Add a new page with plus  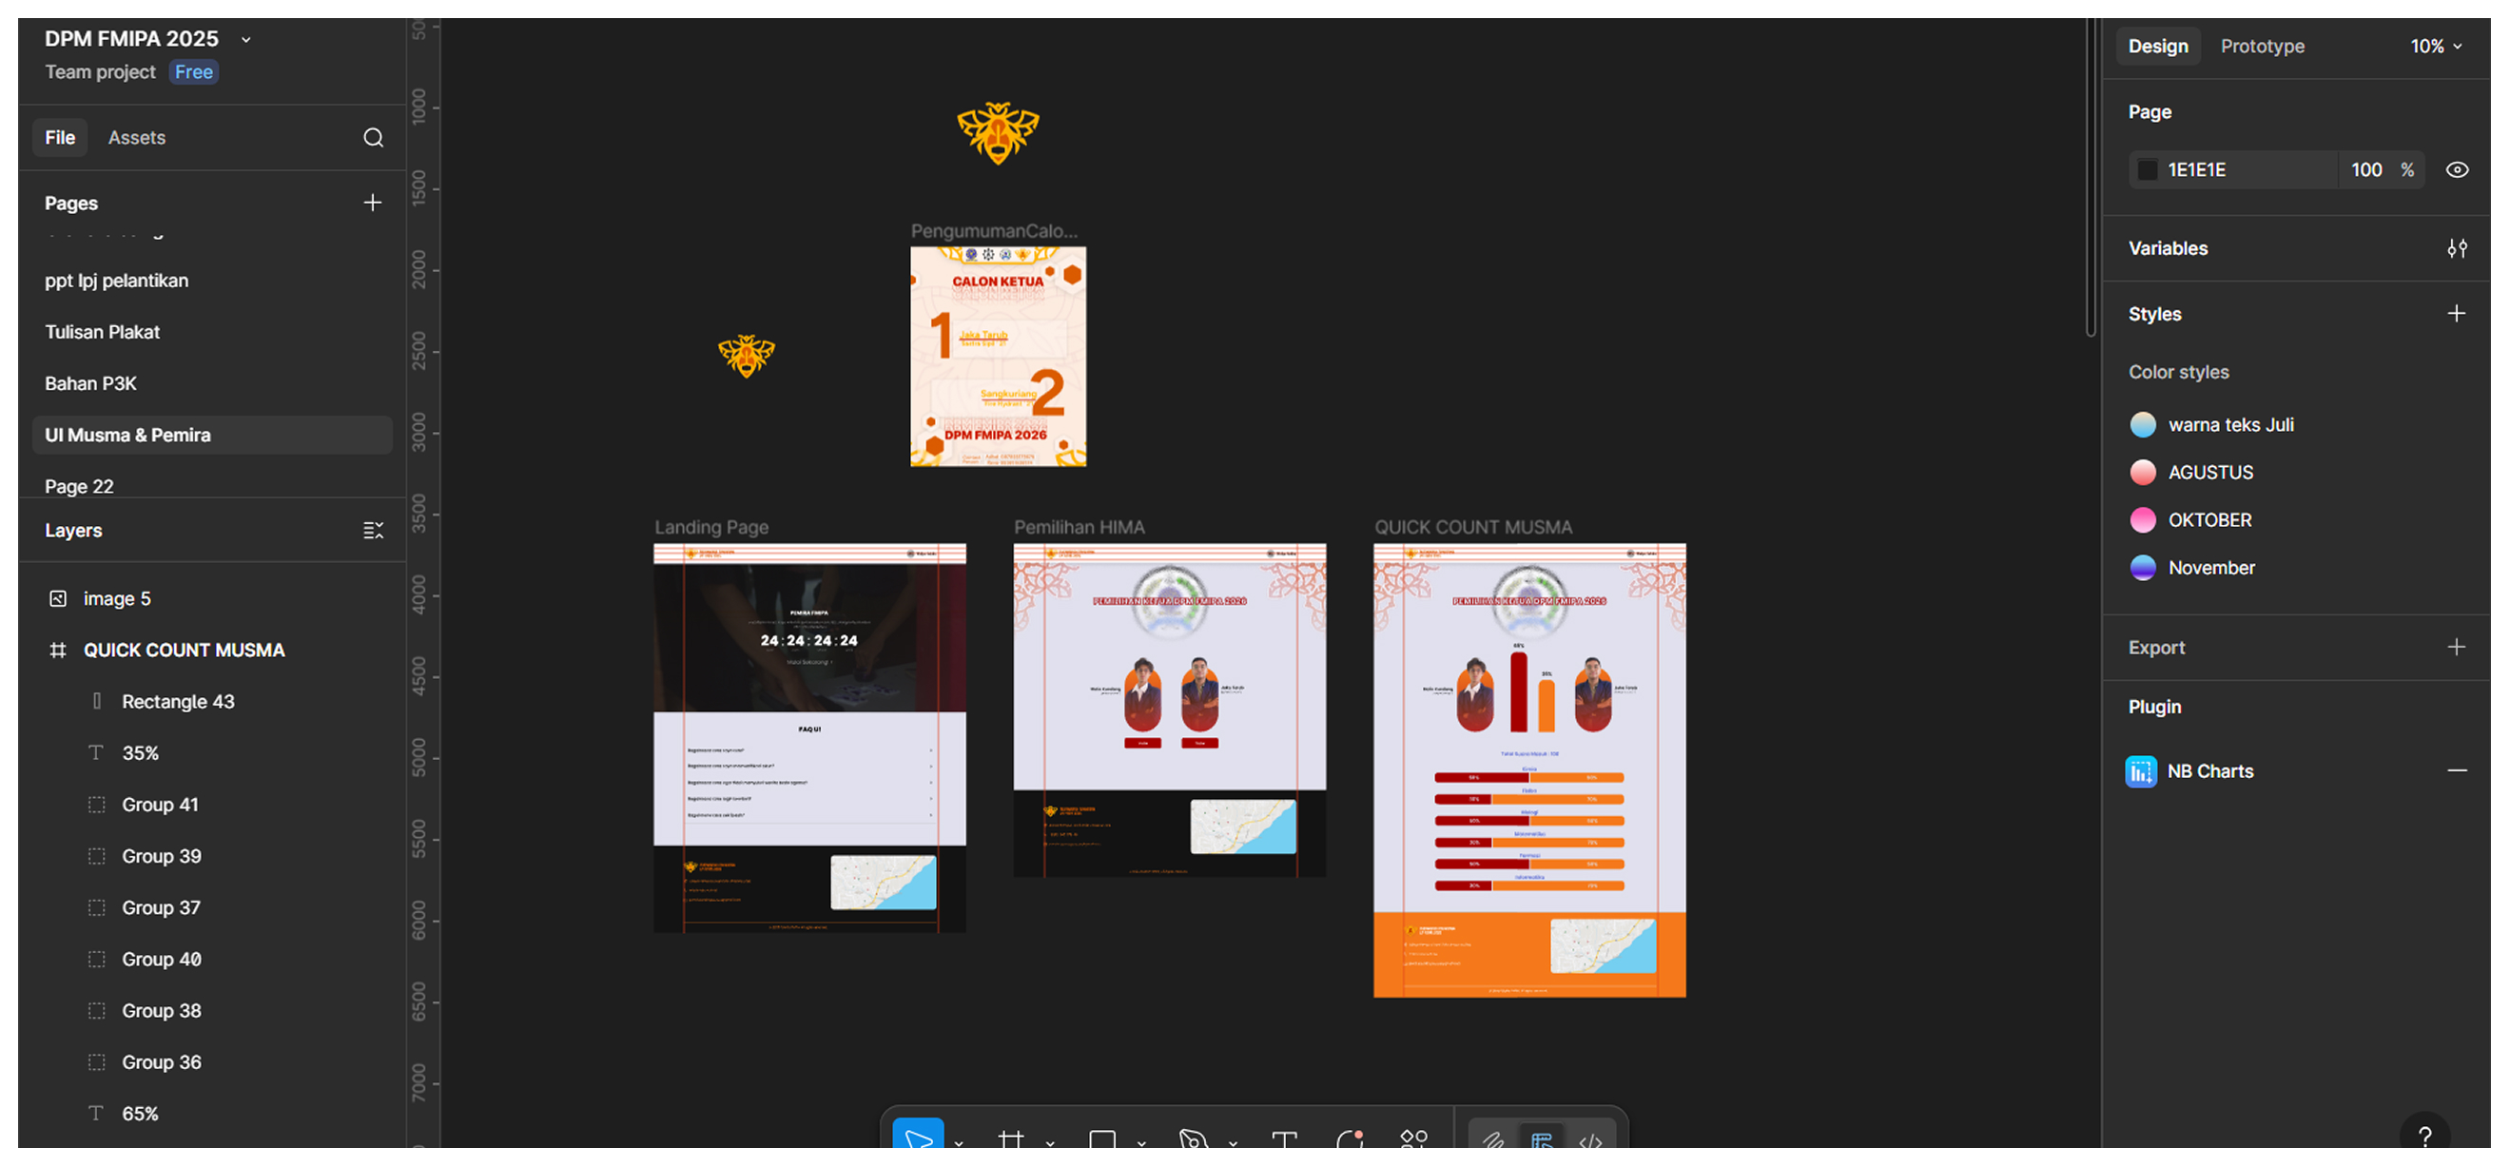point(372,203)
